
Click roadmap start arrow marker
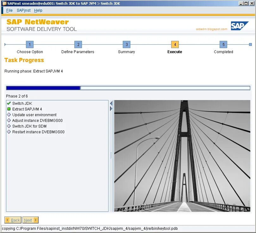pos(5,44)
